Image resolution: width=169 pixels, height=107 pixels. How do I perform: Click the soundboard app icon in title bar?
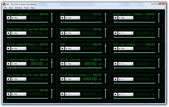tap(4, 4)
